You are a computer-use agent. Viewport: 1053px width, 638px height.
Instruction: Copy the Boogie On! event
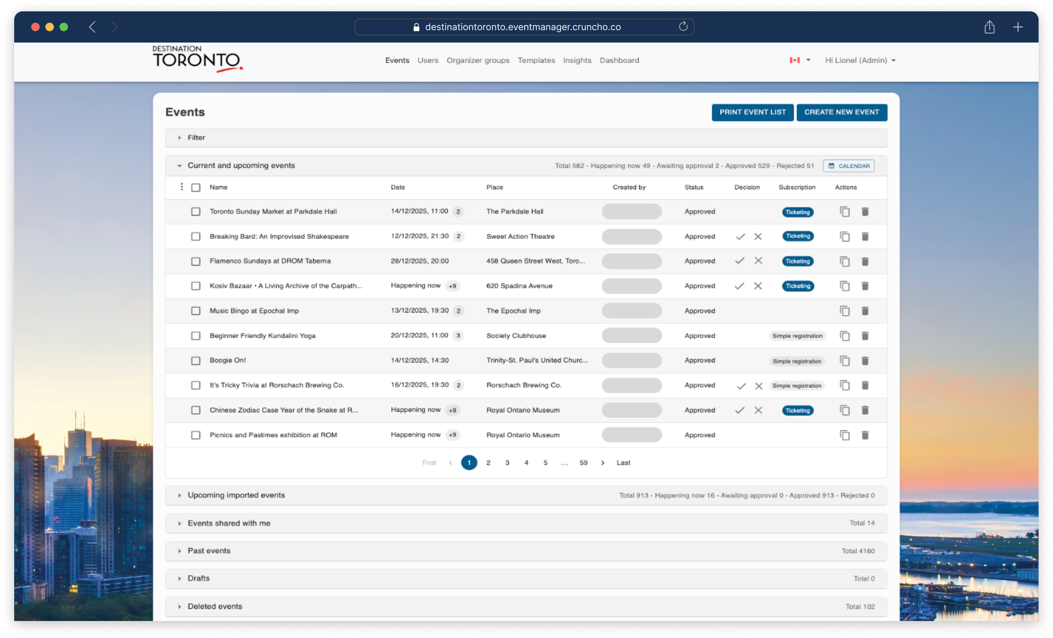(x=845, y=361)
